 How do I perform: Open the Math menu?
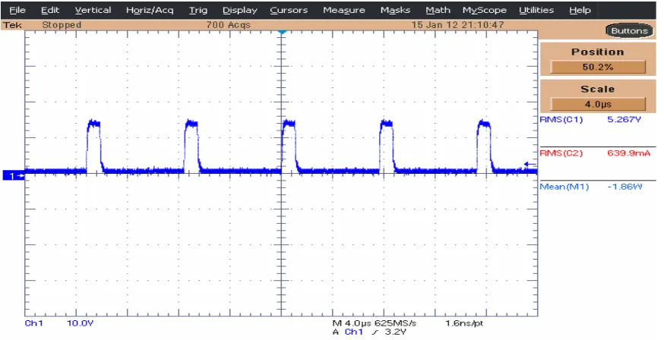[438, 10]
